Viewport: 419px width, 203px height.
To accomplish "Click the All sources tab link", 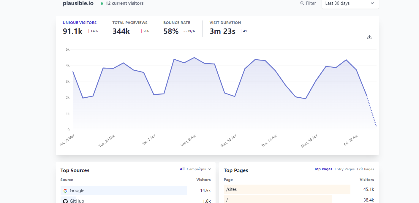I will 182,169.
